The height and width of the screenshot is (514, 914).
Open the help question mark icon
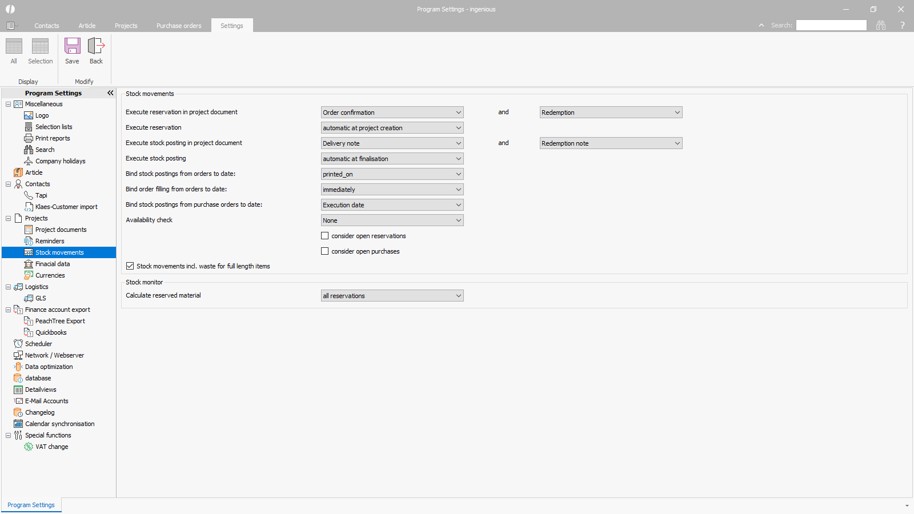point(902,25)
